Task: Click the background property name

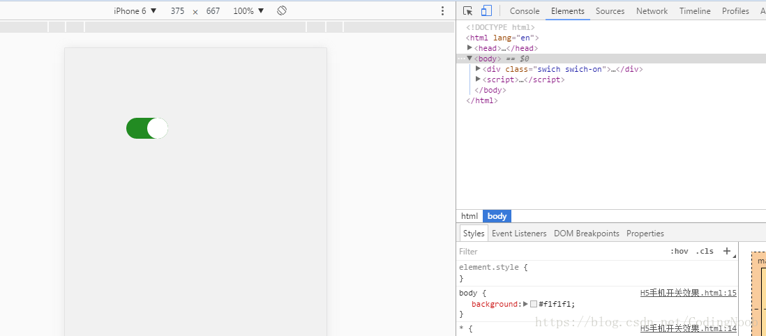Action: [x=494, y=304]
